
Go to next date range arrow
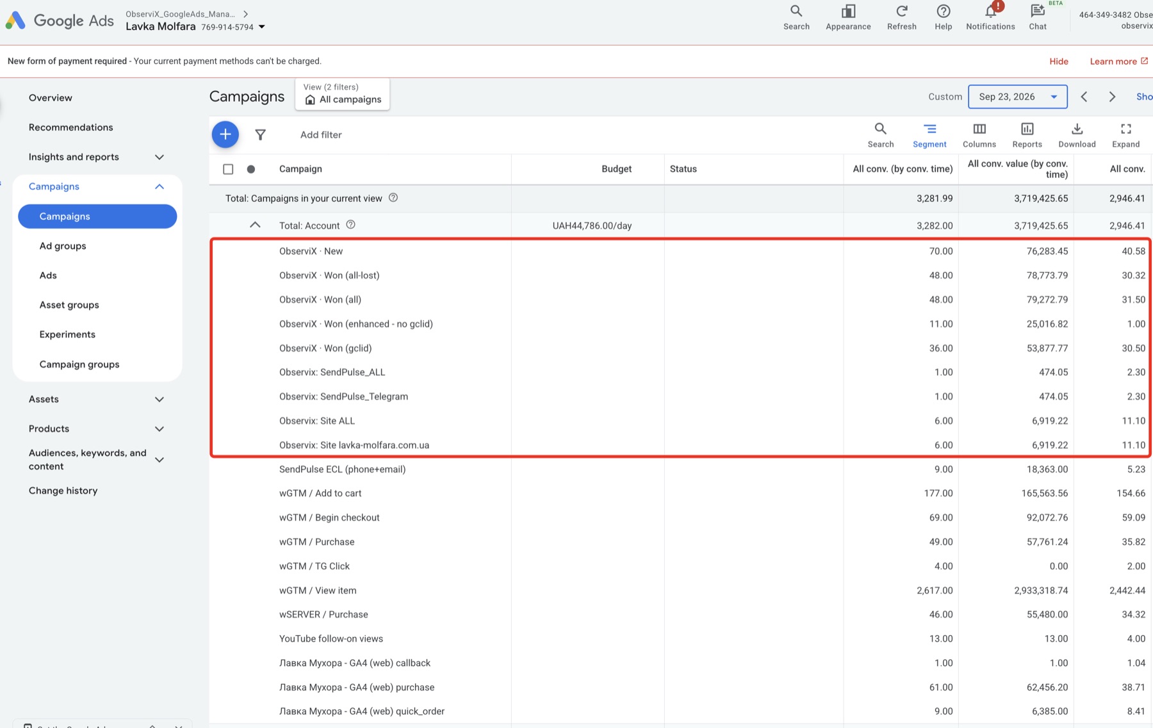point(1112,97)
